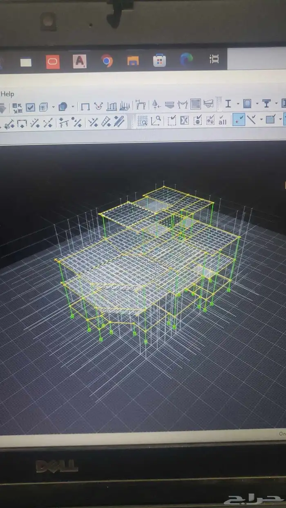Click the assign joint spring icon

pyautogui.click(x=63, y=122)
